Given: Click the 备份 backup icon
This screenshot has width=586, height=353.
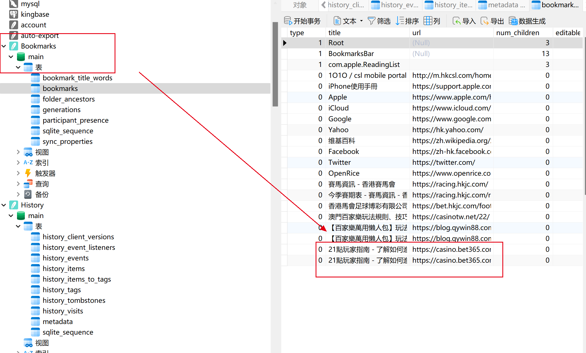Looking at the screenshot, I should pyautogui.click(x=28, y=194).
